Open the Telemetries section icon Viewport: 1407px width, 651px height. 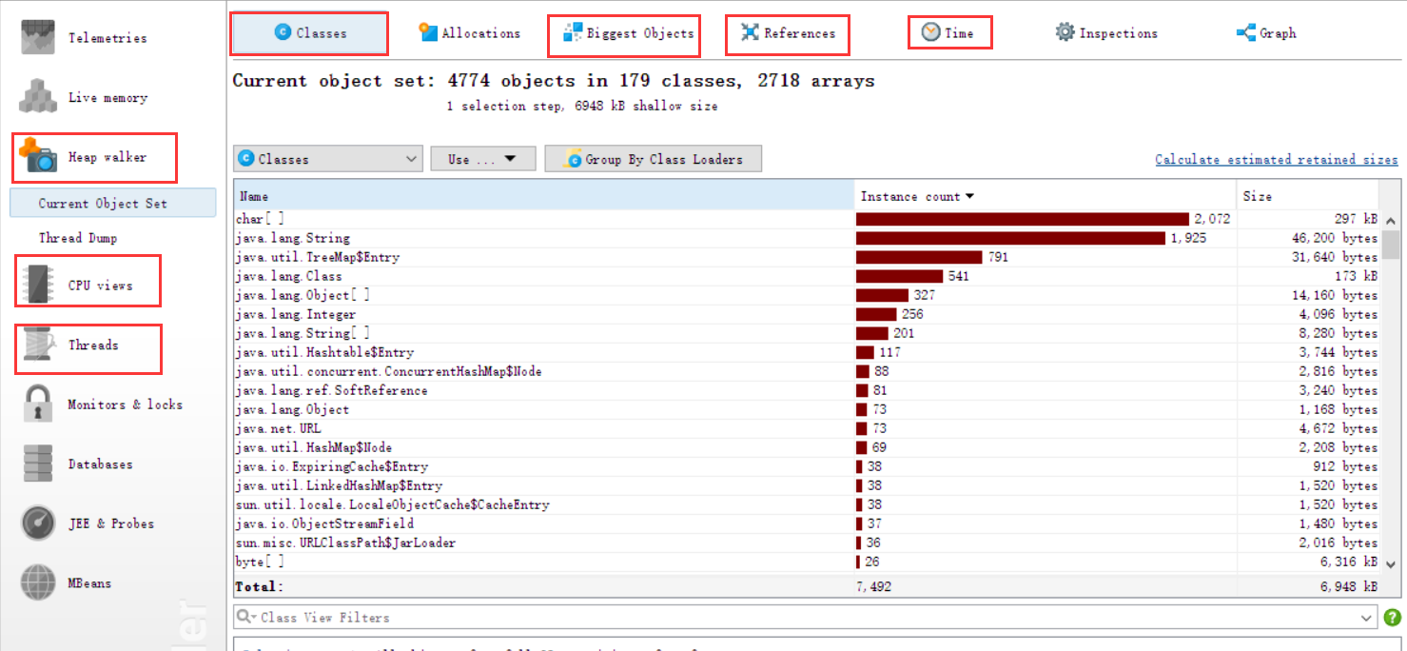tap(39, 37)
